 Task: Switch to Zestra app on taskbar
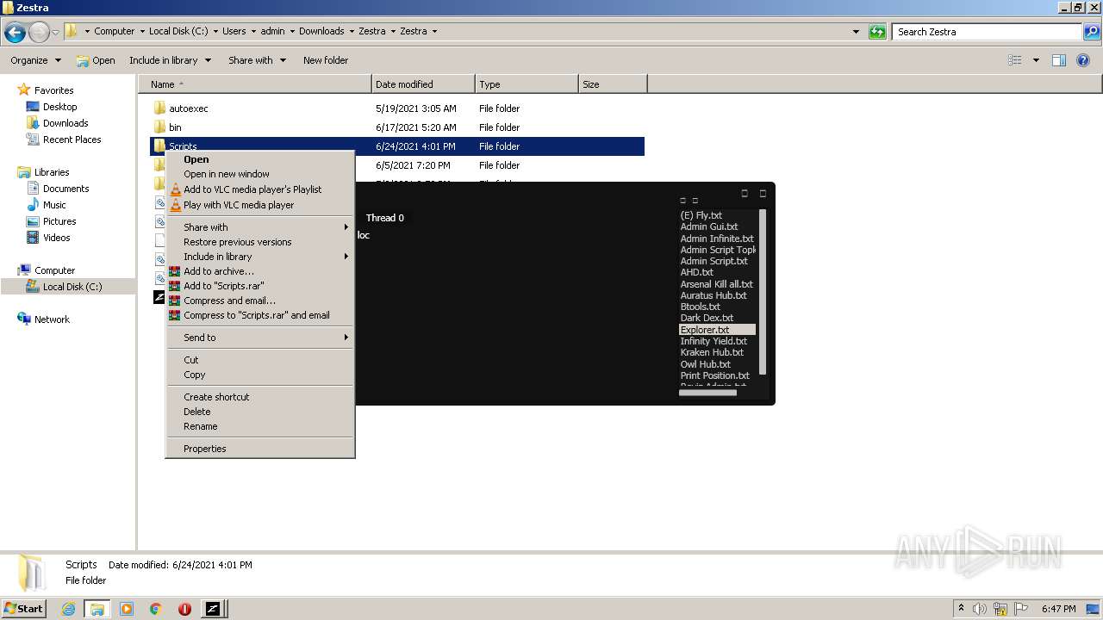click(213, 609)
